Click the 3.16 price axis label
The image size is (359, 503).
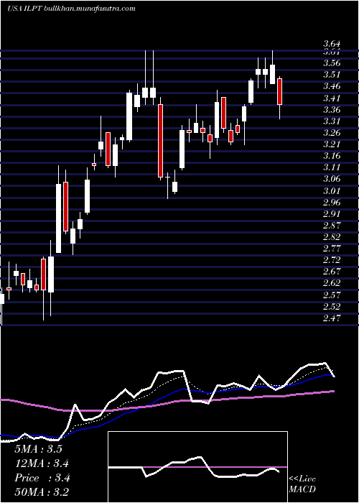click(332, 156)
